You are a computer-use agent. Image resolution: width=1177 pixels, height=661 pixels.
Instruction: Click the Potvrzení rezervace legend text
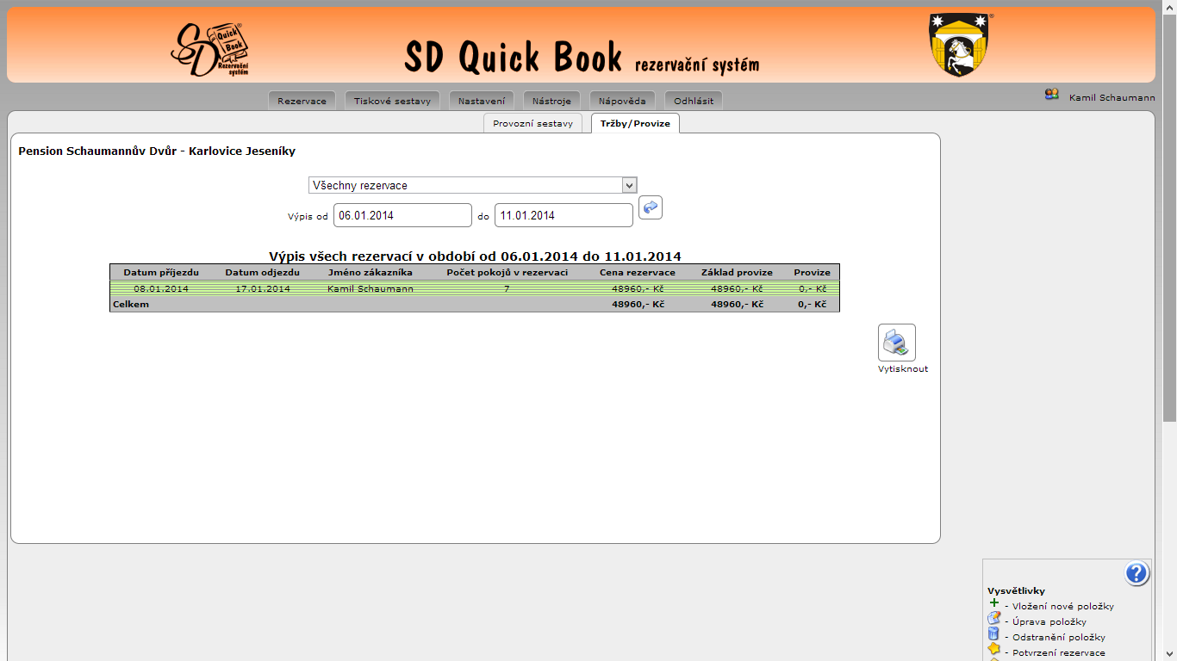[1059, 652]
